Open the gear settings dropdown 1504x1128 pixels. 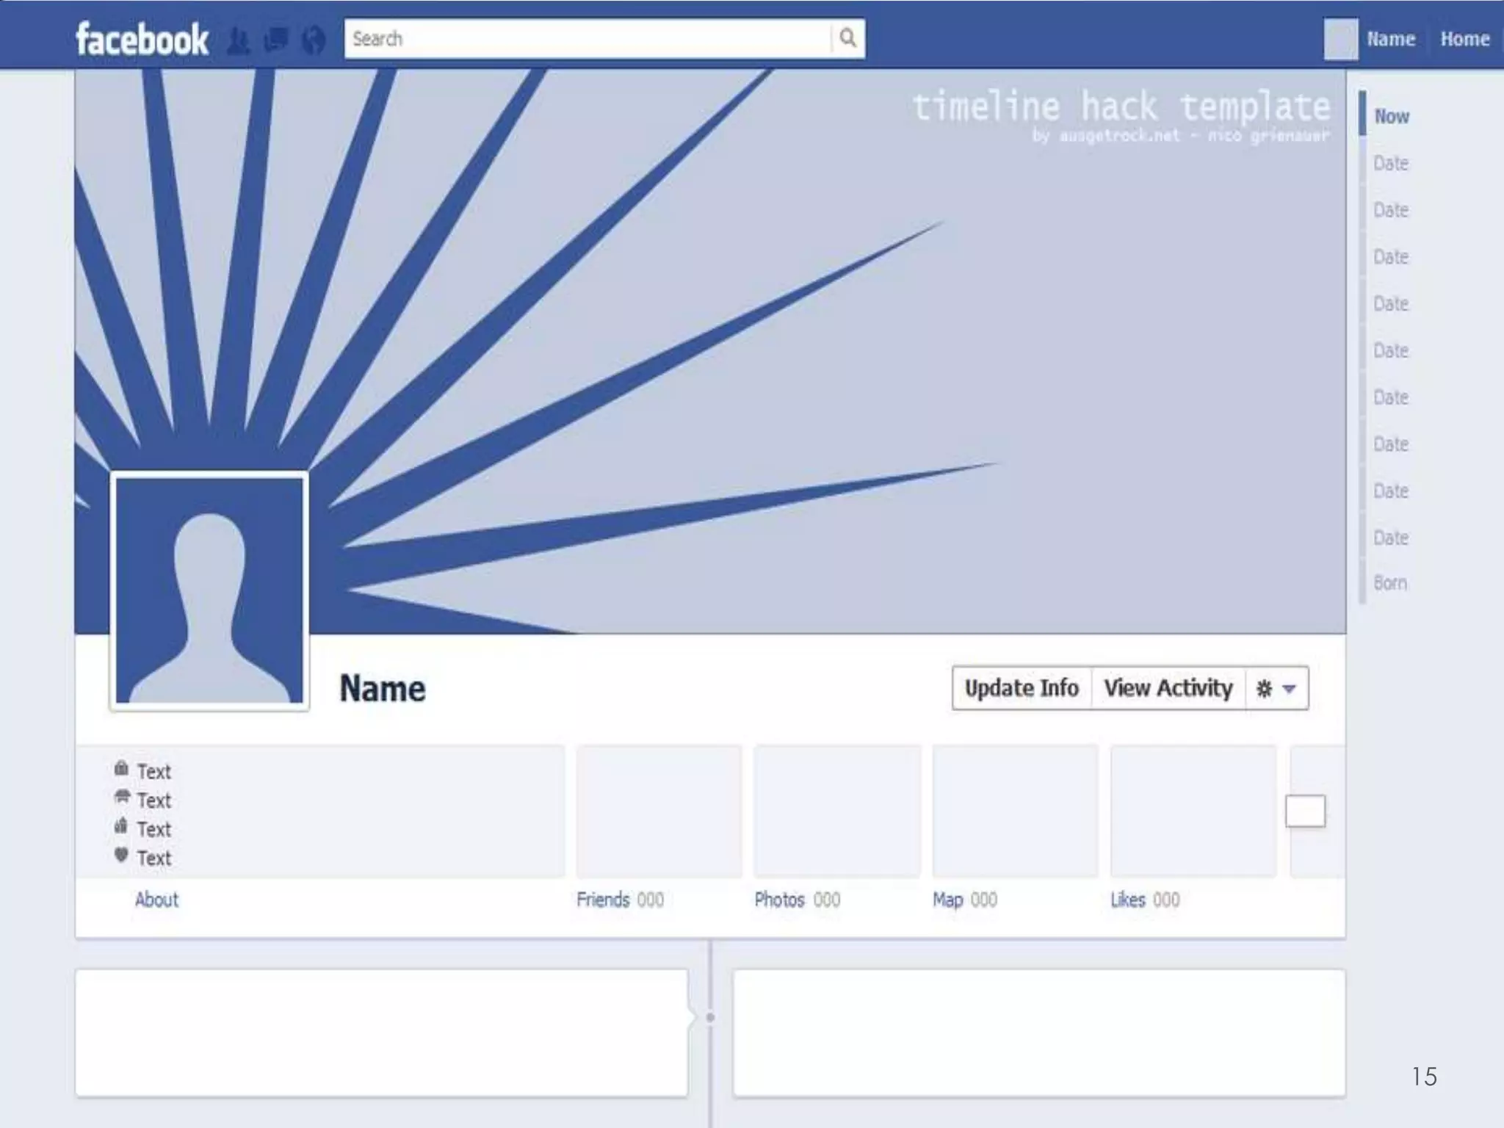(1276, 689)
